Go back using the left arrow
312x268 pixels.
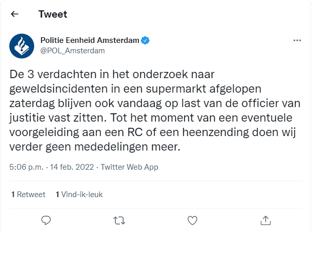(x=14, y=14)
